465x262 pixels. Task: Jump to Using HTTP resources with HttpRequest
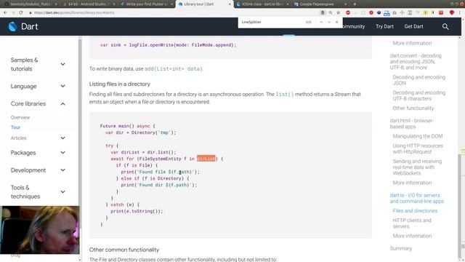pos(418,148)
